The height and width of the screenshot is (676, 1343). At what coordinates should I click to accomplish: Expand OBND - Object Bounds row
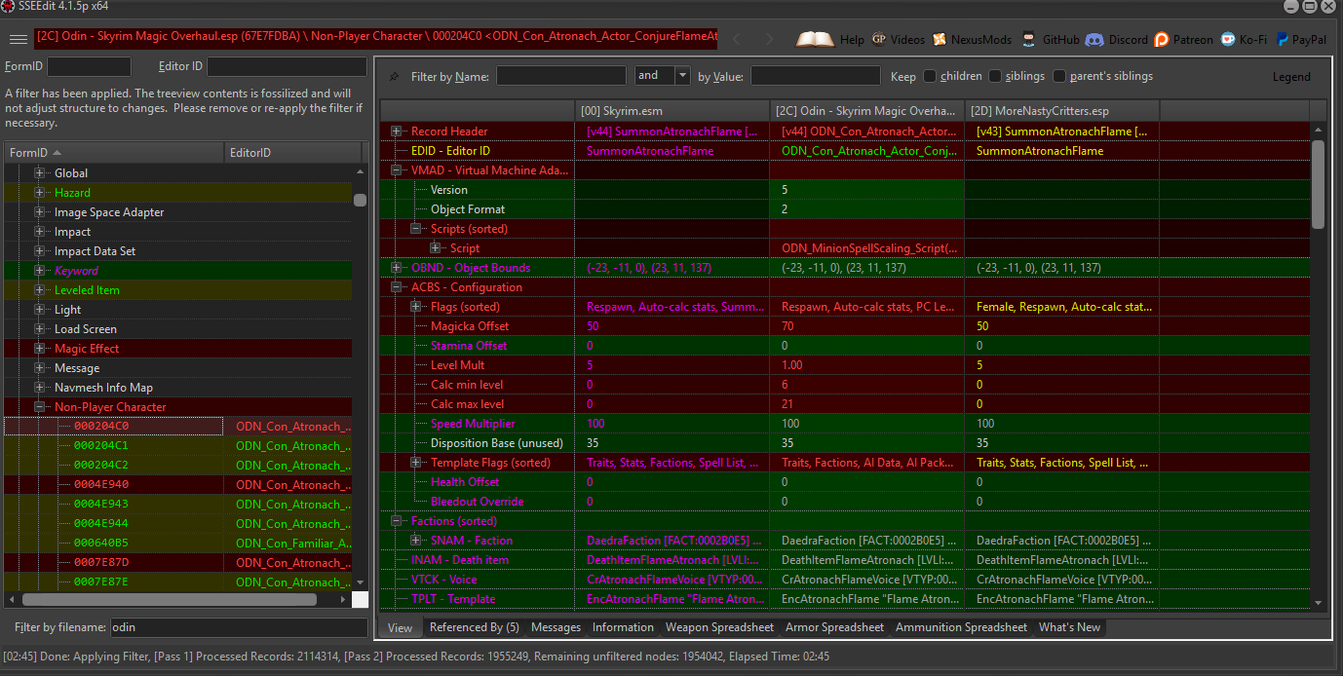click(x=397, y=268)
